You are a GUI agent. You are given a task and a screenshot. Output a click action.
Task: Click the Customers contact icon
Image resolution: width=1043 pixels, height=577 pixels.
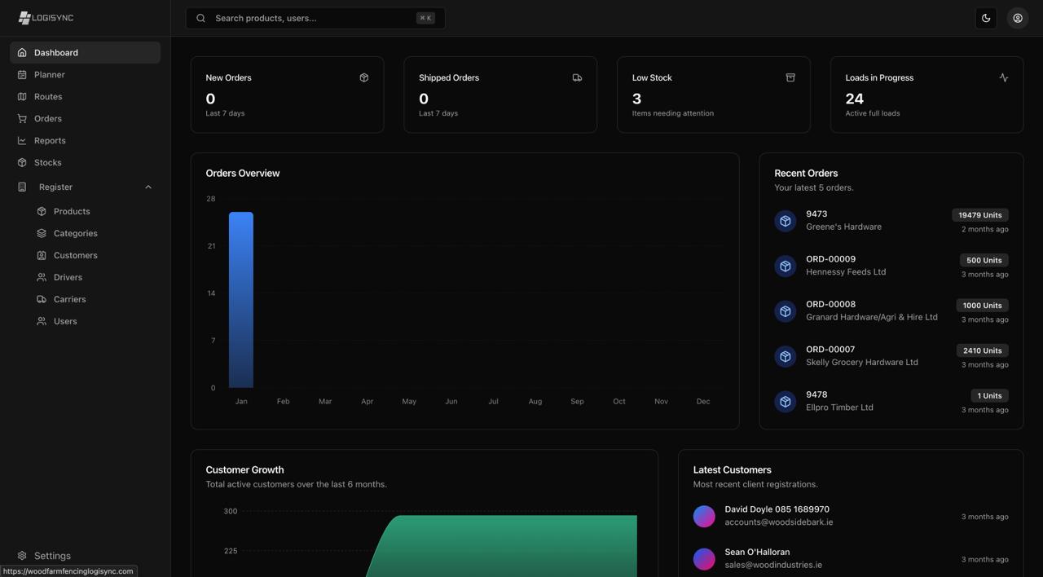42,255
